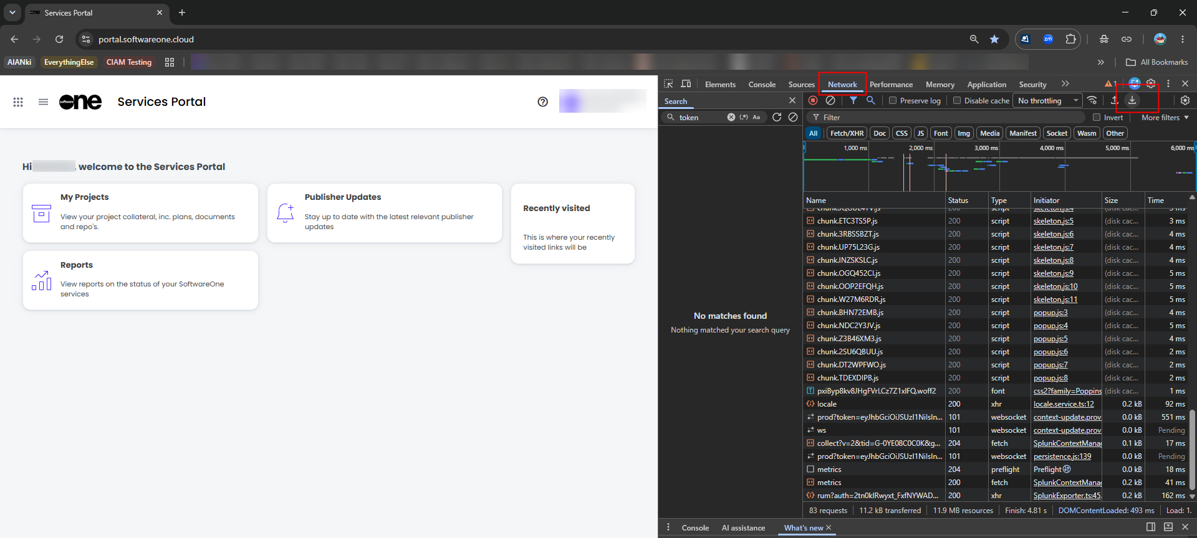Expand More filters menu
This screenshot has height=538, width=1197.
tap(1165, 117)
